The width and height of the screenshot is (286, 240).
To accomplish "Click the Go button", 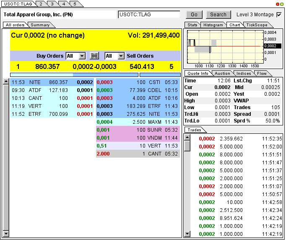I will pos(194,15).
